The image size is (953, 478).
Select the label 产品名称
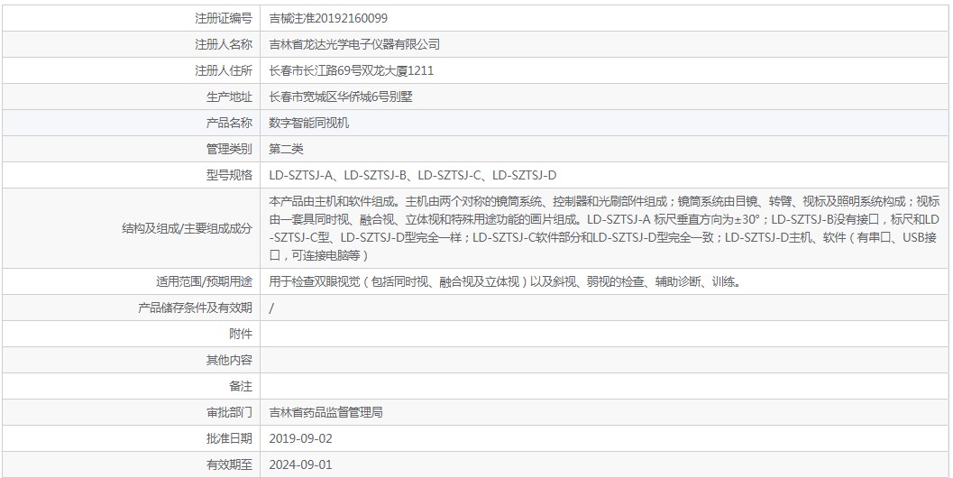coord(229,123)
